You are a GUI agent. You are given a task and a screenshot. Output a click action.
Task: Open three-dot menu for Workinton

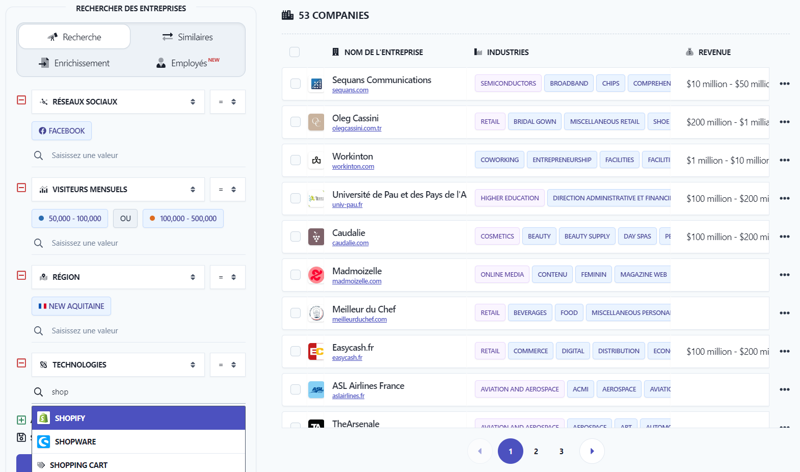(x=785, y=160)
